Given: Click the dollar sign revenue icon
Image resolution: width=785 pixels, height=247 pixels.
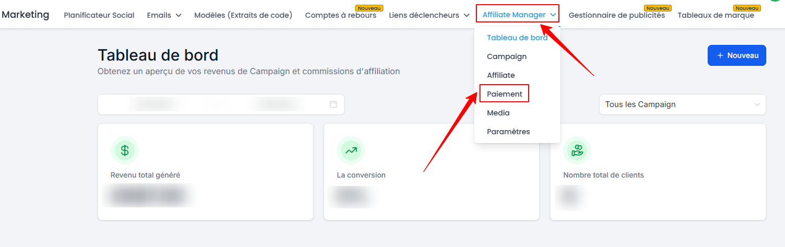Looking at the screenshot, I should tap(125, 150).
